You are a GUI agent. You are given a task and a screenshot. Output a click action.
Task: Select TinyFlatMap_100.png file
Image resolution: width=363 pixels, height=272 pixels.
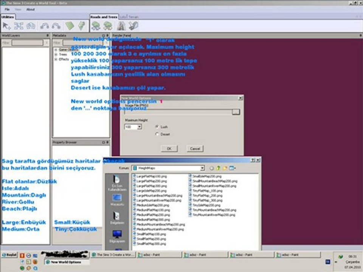point(206,191)
